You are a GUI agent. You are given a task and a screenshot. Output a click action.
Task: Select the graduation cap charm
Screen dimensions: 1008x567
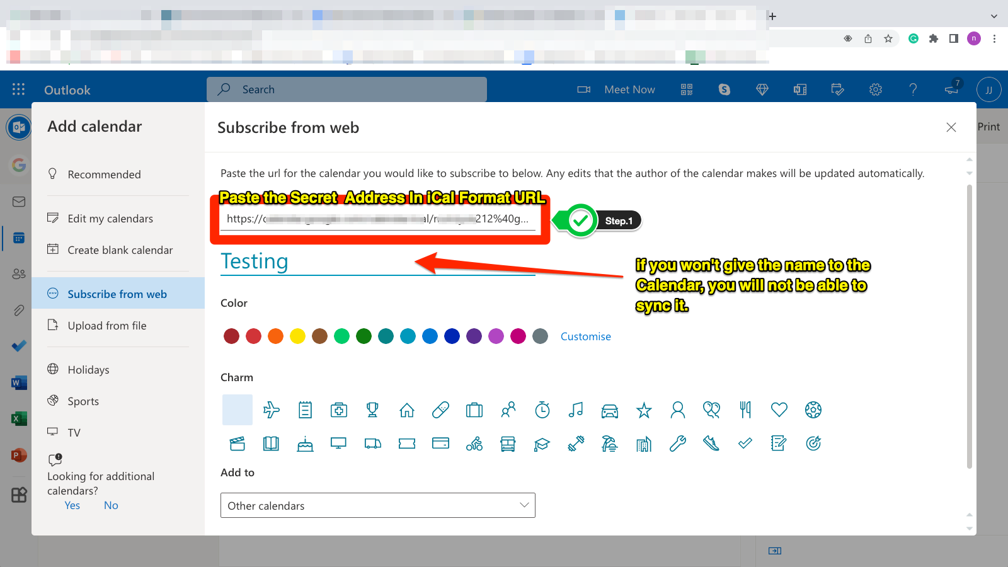(542, 444)
